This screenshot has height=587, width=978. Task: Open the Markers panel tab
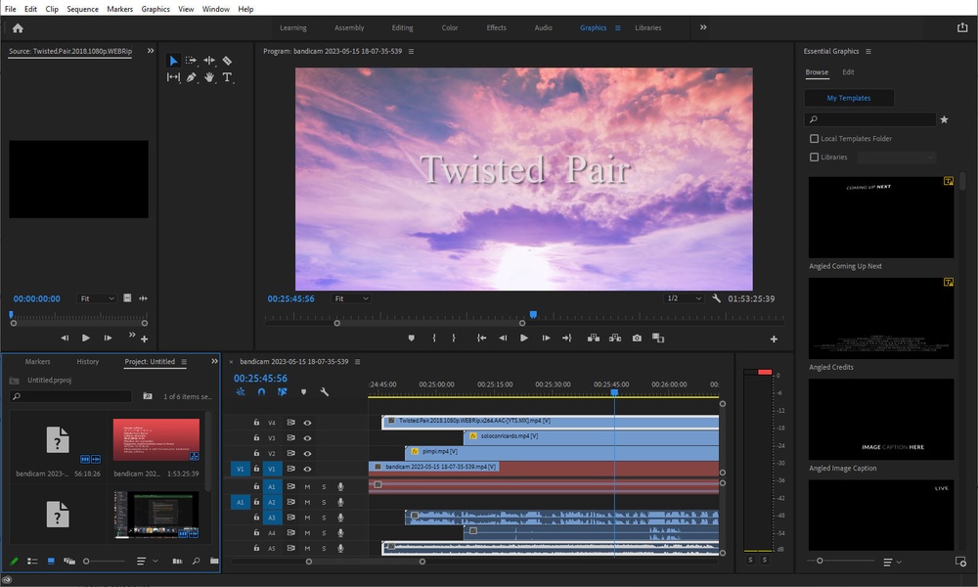pyautogui.click(x=37, y=362)
